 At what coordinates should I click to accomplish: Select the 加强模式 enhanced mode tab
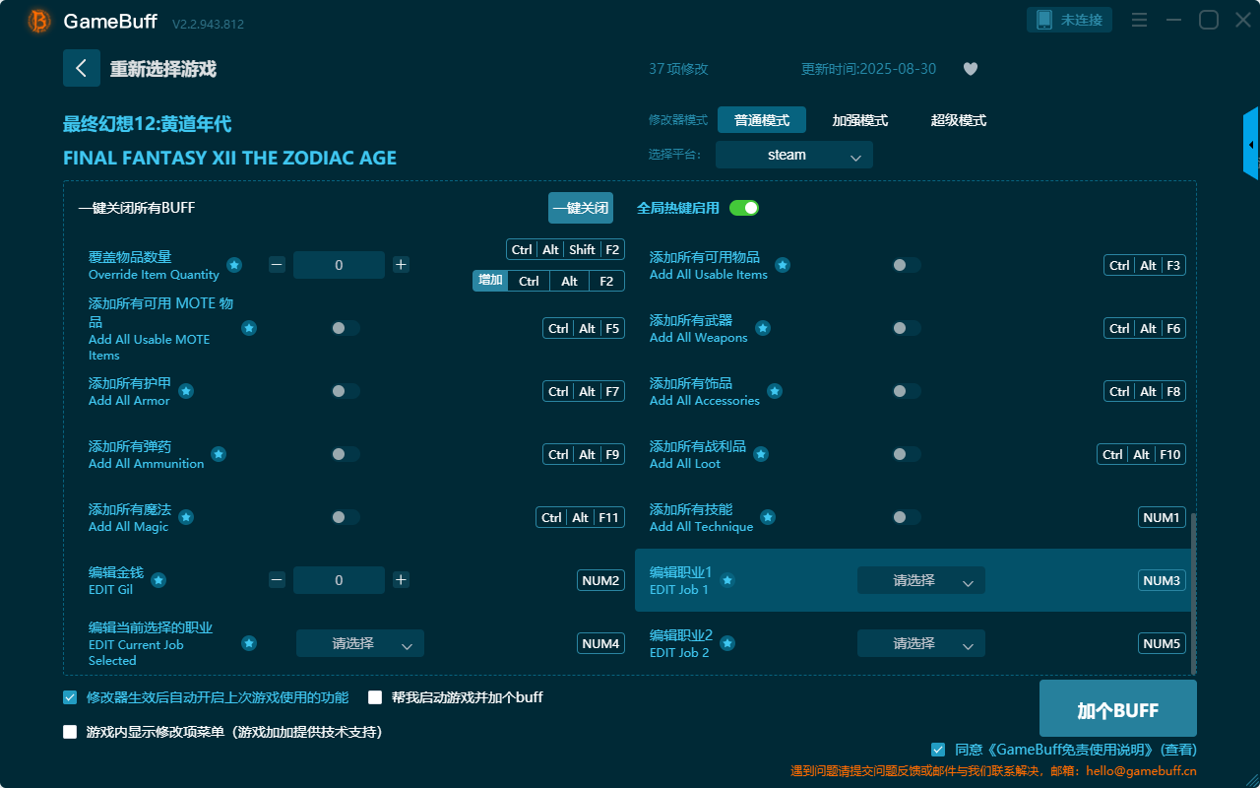[860, 120]
